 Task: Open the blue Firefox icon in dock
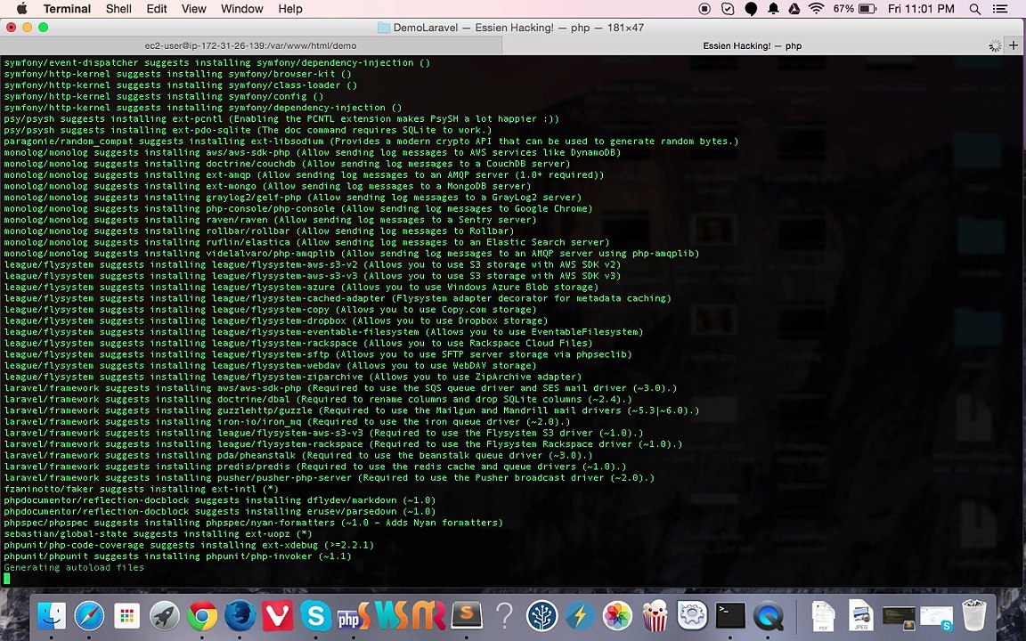(x=240, y=615)
